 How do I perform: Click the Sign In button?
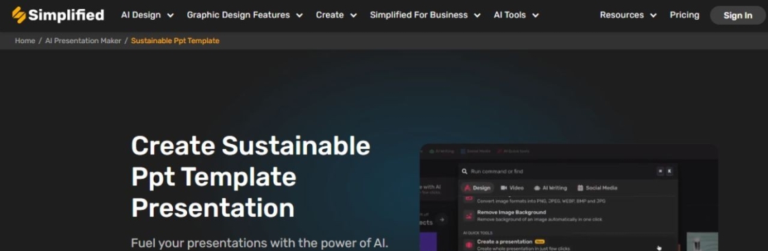click(738, 15)
